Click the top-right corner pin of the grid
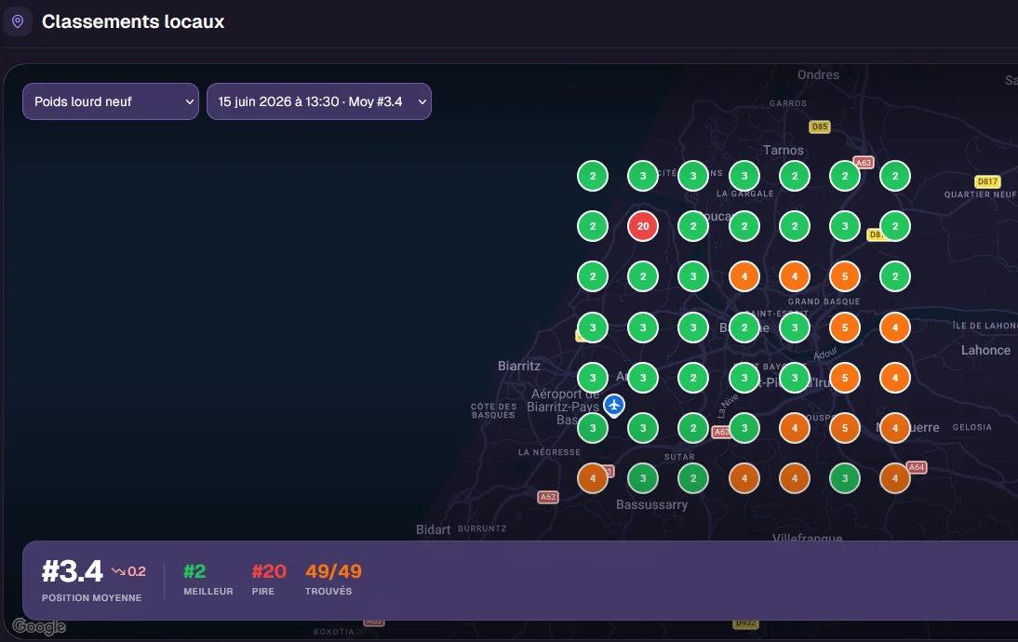The height and width of the screenshot is (642, 1018). click(x=895, y=176)
